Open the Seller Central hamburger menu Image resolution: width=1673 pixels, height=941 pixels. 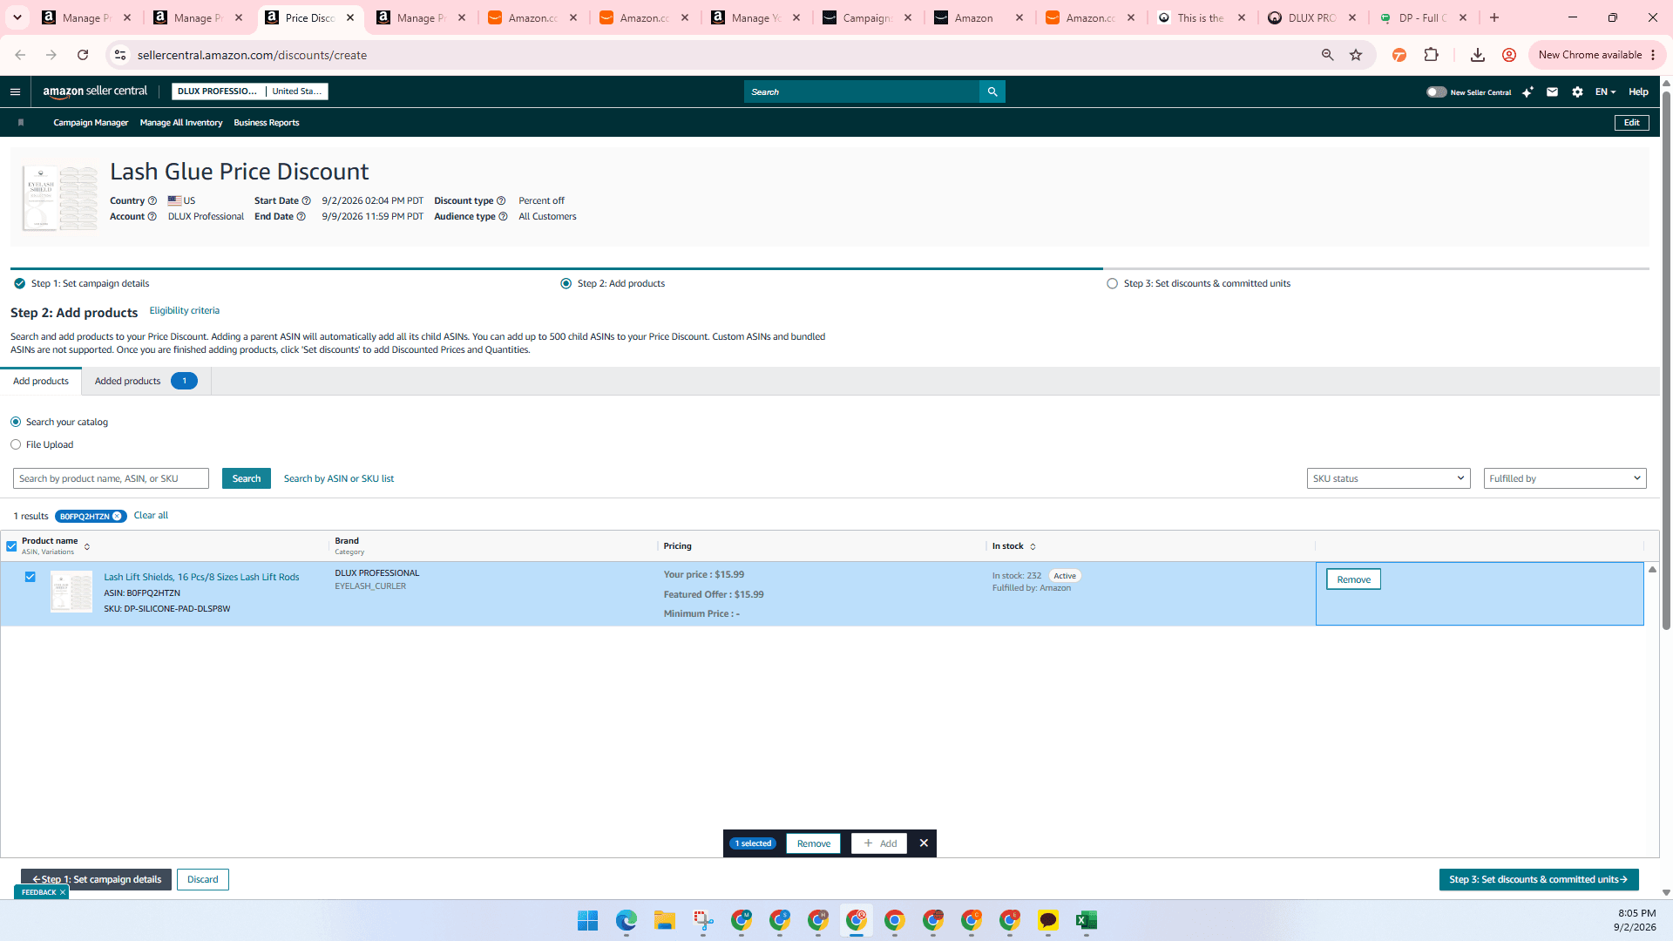click(x=15, y=91)
